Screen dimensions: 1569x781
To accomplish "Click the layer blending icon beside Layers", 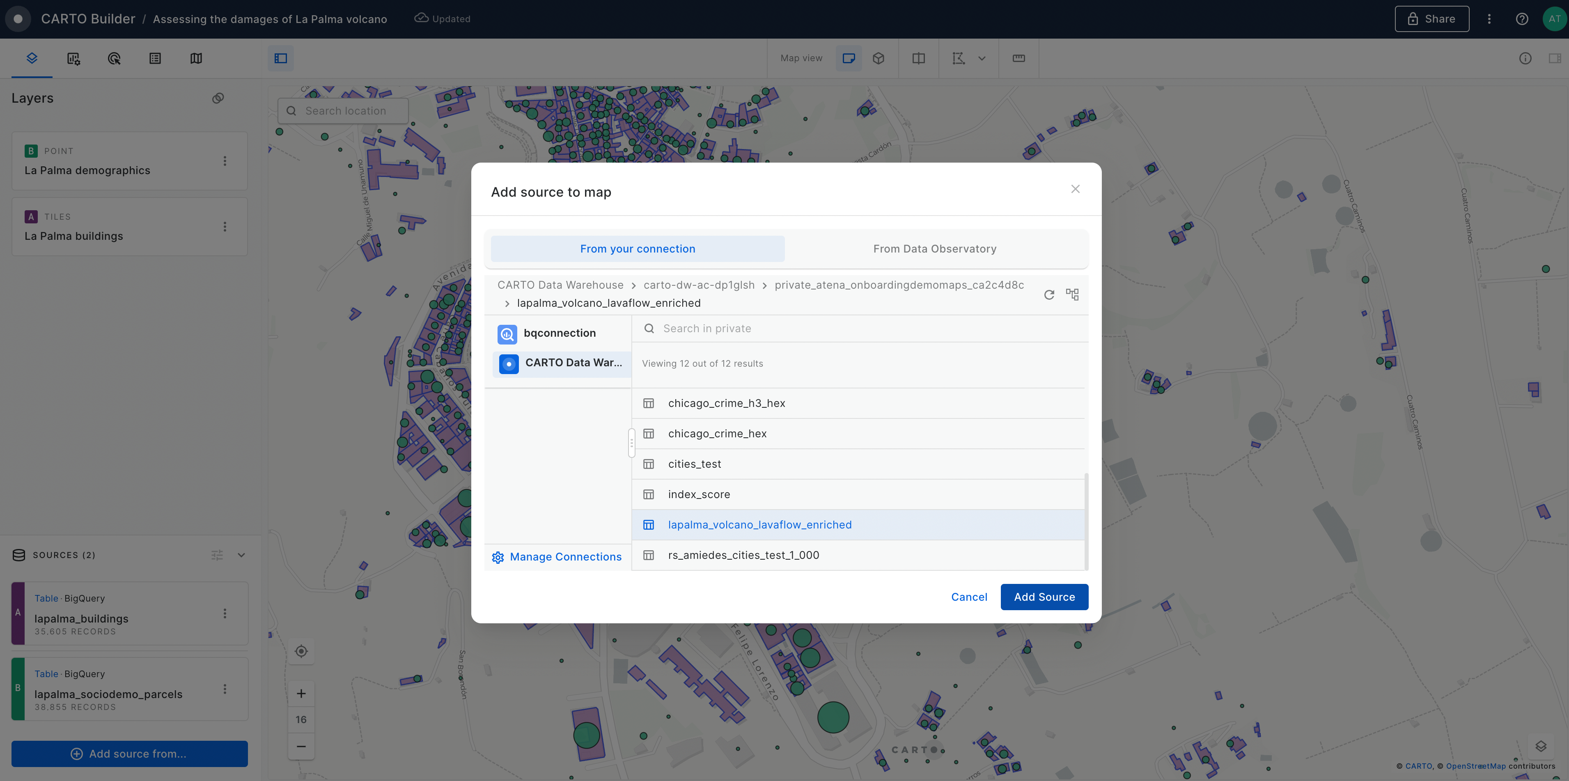I will [218, 98].
